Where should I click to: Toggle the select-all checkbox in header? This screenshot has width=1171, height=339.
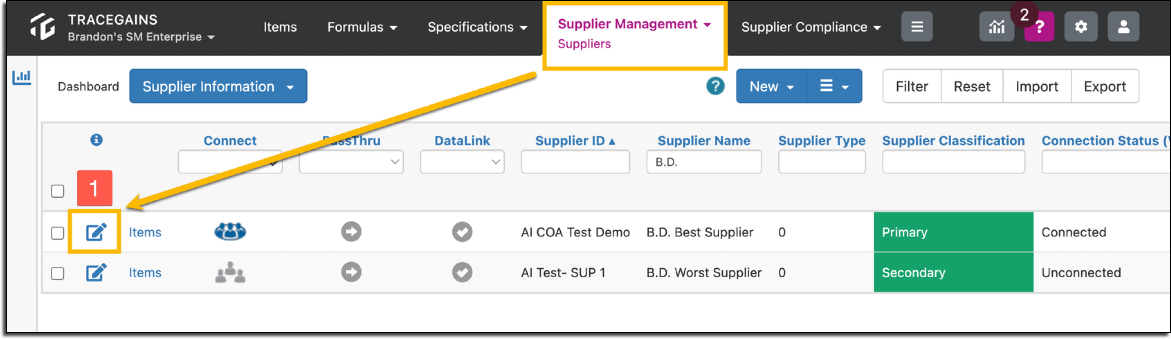pyautogui.click(x=57, y=191)
